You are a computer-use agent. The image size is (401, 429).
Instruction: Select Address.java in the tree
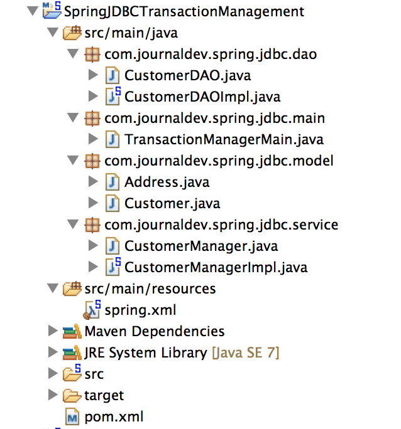pos(167,183)
